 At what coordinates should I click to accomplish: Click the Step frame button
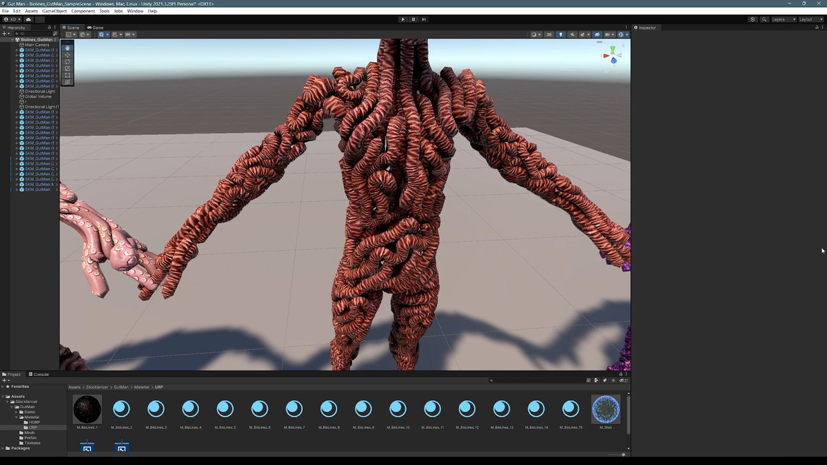point(424,19)
